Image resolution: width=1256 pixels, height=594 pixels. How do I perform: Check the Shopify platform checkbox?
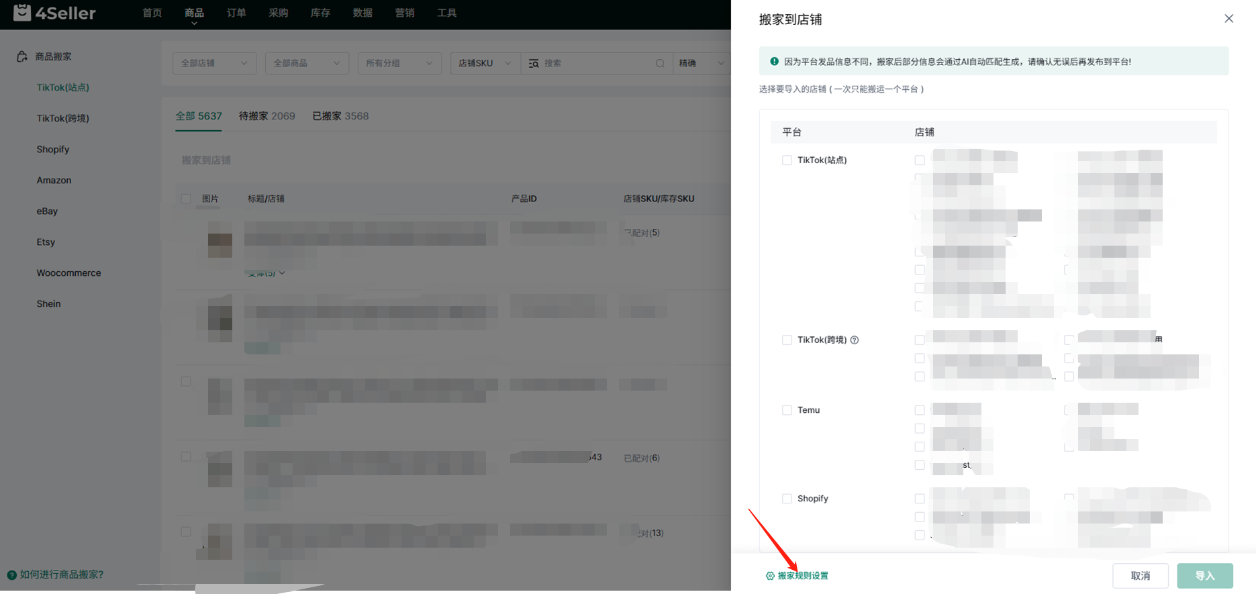click(787, 499)
